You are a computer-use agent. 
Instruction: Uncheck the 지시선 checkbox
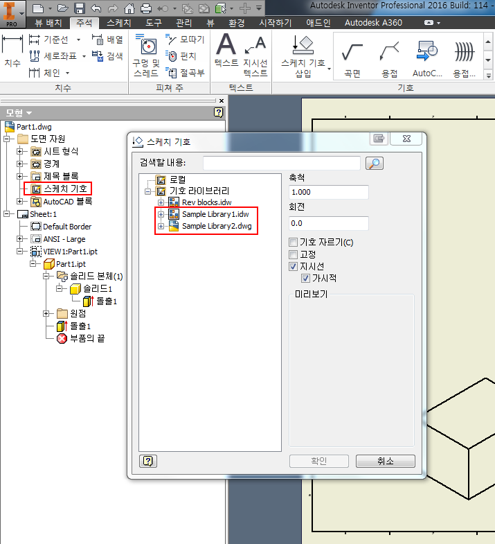pyautogui.click(x=294, y=266)
